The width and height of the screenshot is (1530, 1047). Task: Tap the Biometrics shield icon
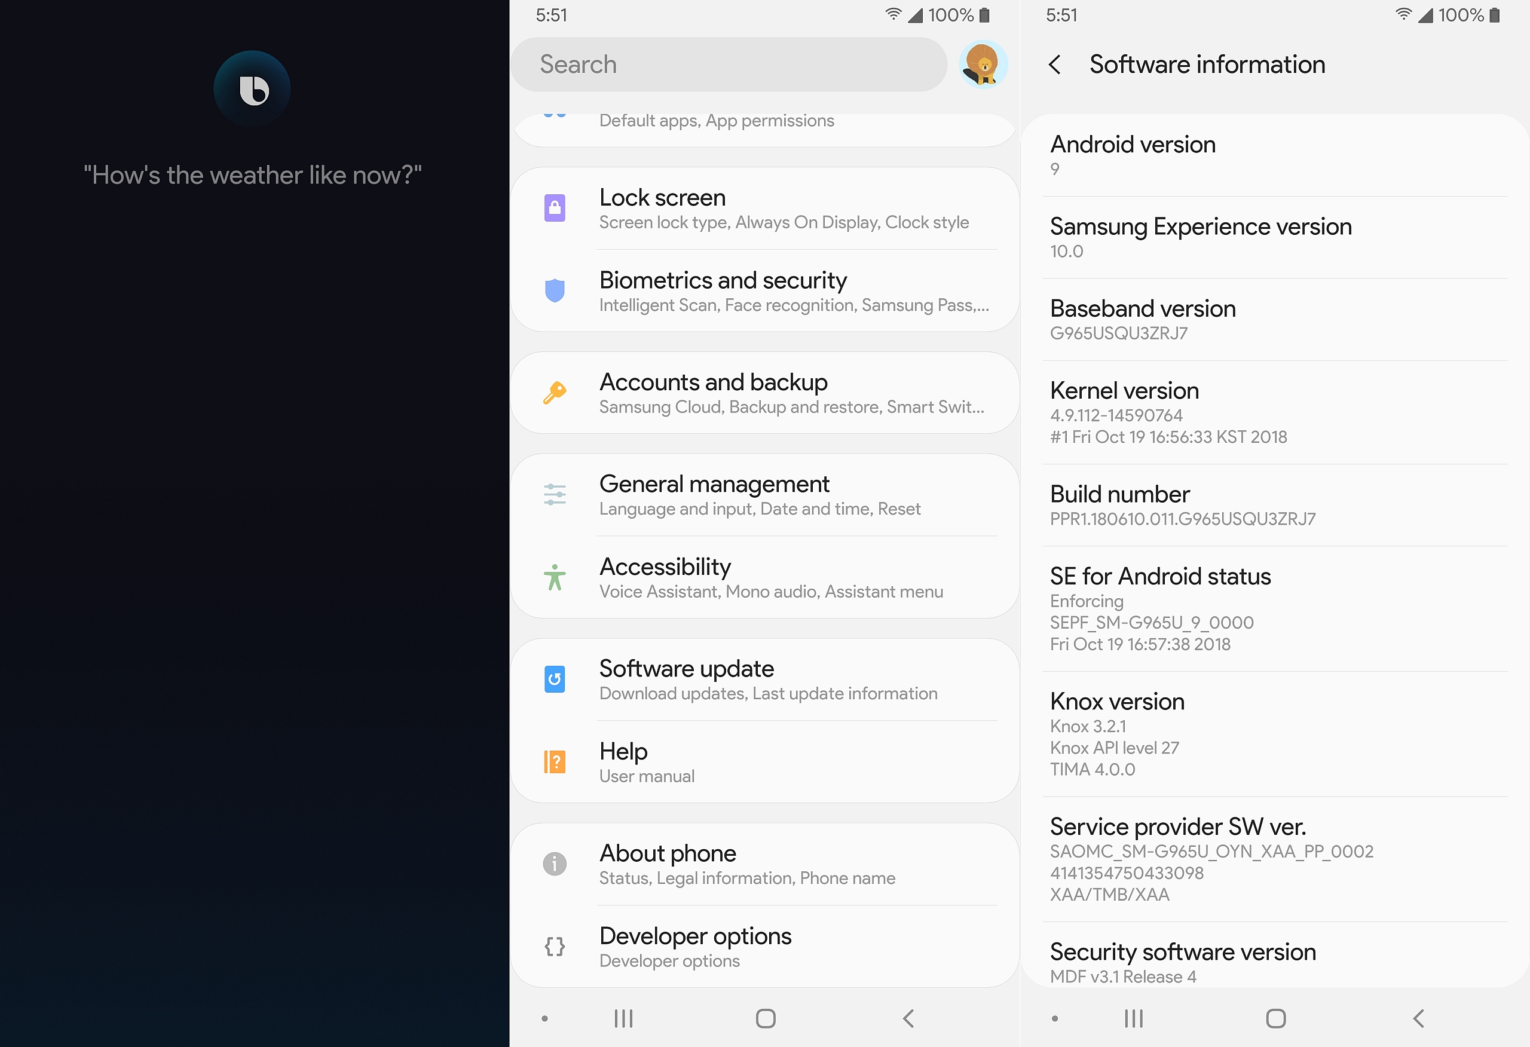555,290
